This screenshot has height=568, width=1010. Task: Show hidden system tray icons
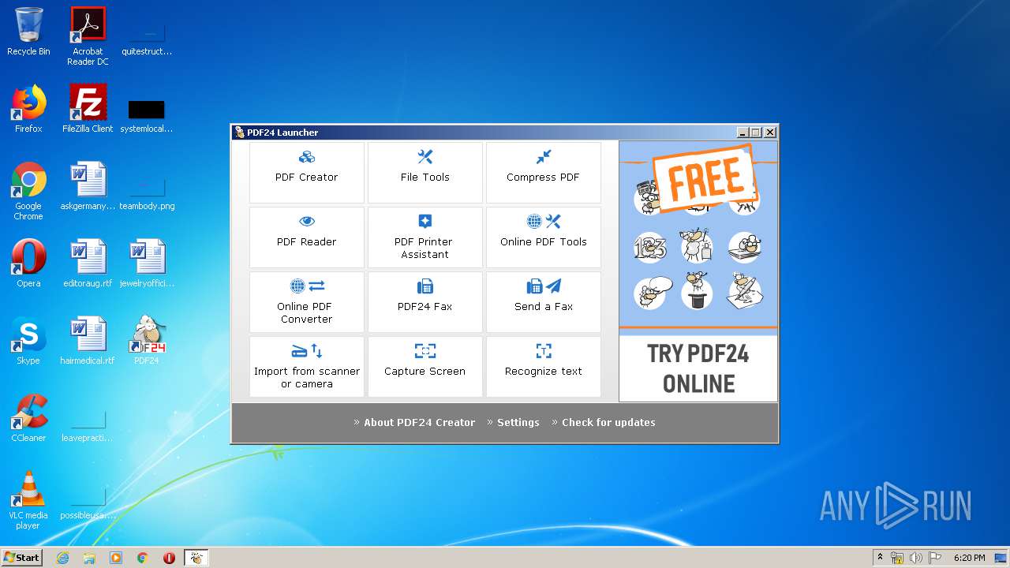click(880, 558)
